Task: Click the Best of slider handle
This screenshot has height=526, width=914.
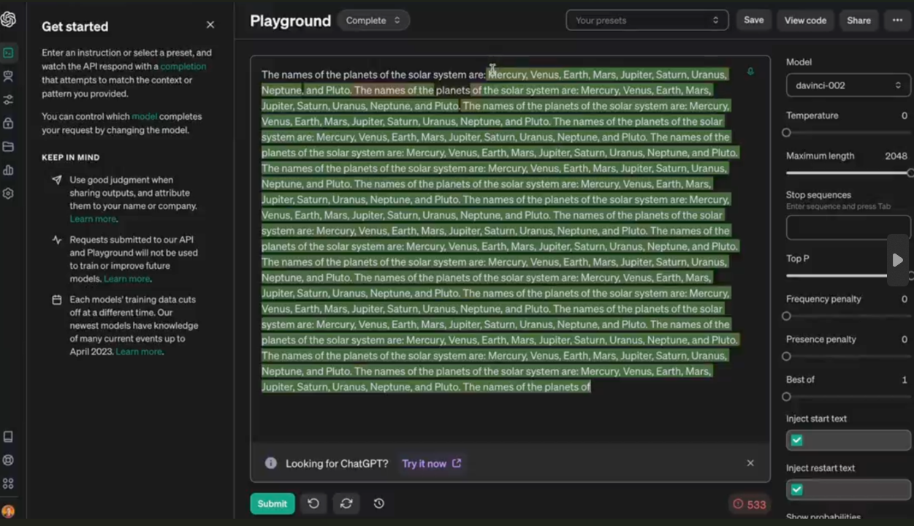Action: click(x=786, y=397)
